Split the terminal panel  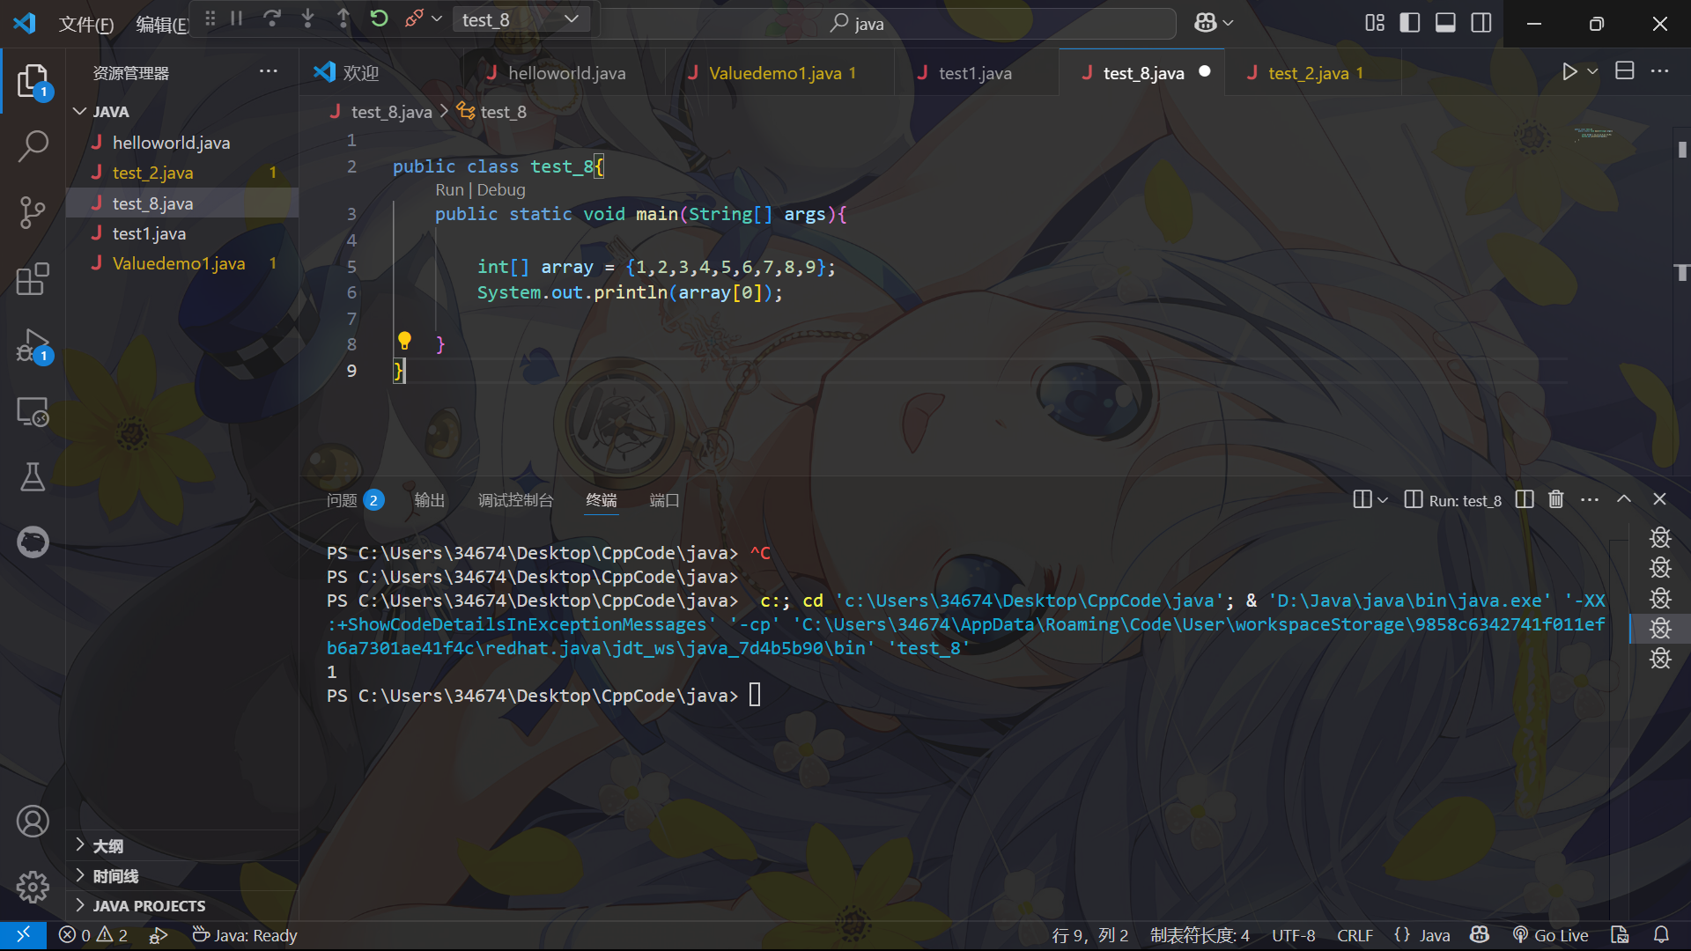1525,499
